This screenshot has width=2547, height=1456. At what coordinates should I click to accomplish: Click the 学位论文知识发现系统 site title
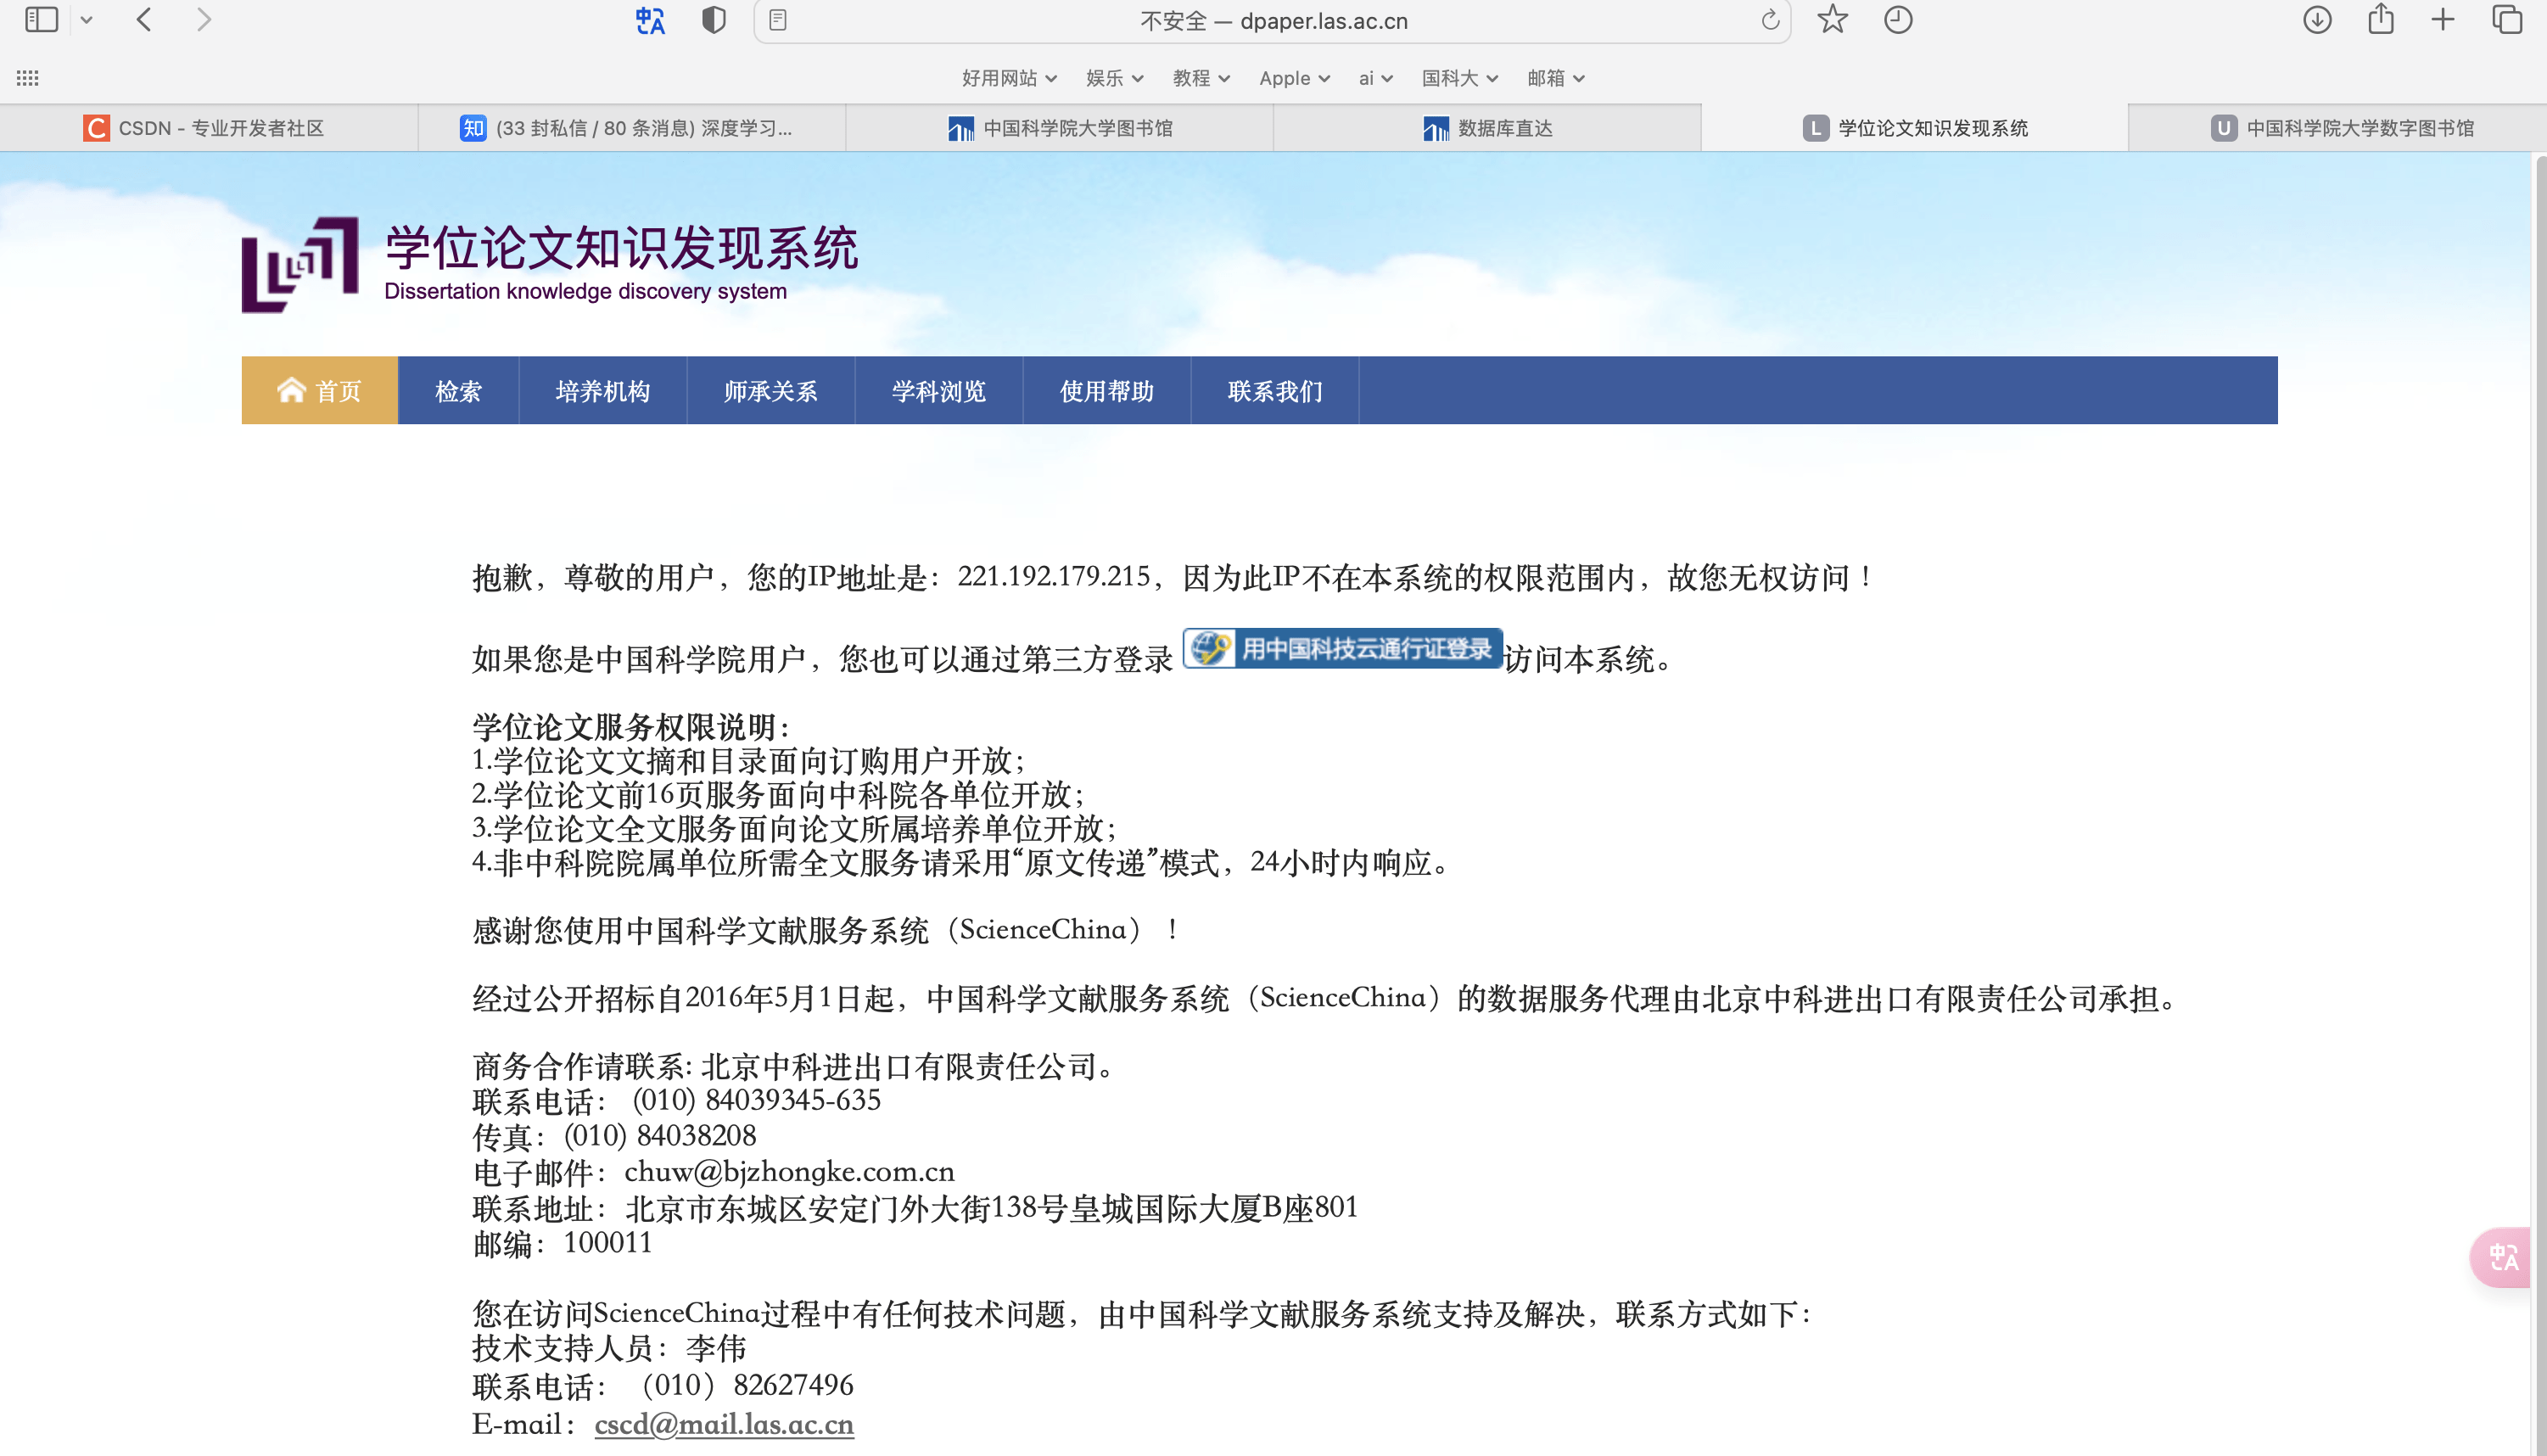coord(622,248)
